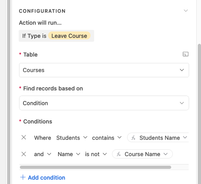Change the Name field selector
The height and width of the screenshot is (184, 201).
pos(69,154)
